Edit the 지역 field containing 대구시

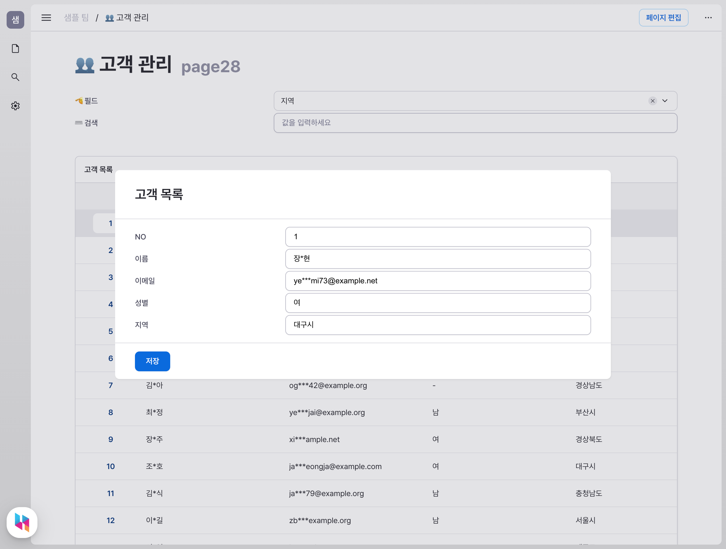pos(438,325)
